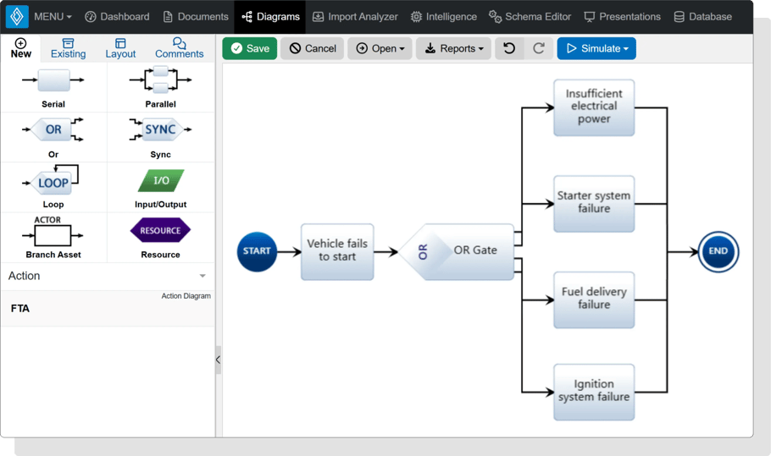Select the 'Insufficient electrical power' block
Viewport: 771px width, 456px height.
point(594,107)
